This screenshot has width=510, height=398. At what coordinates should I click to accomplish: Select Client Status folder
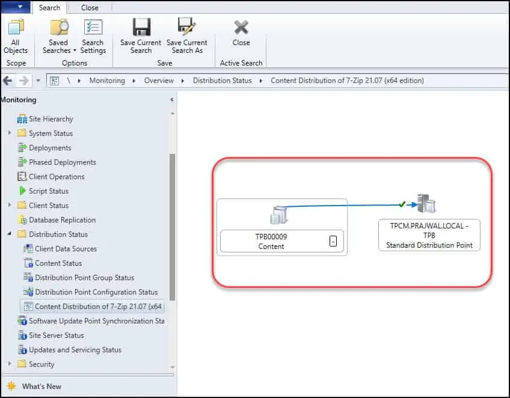[49, 206]
